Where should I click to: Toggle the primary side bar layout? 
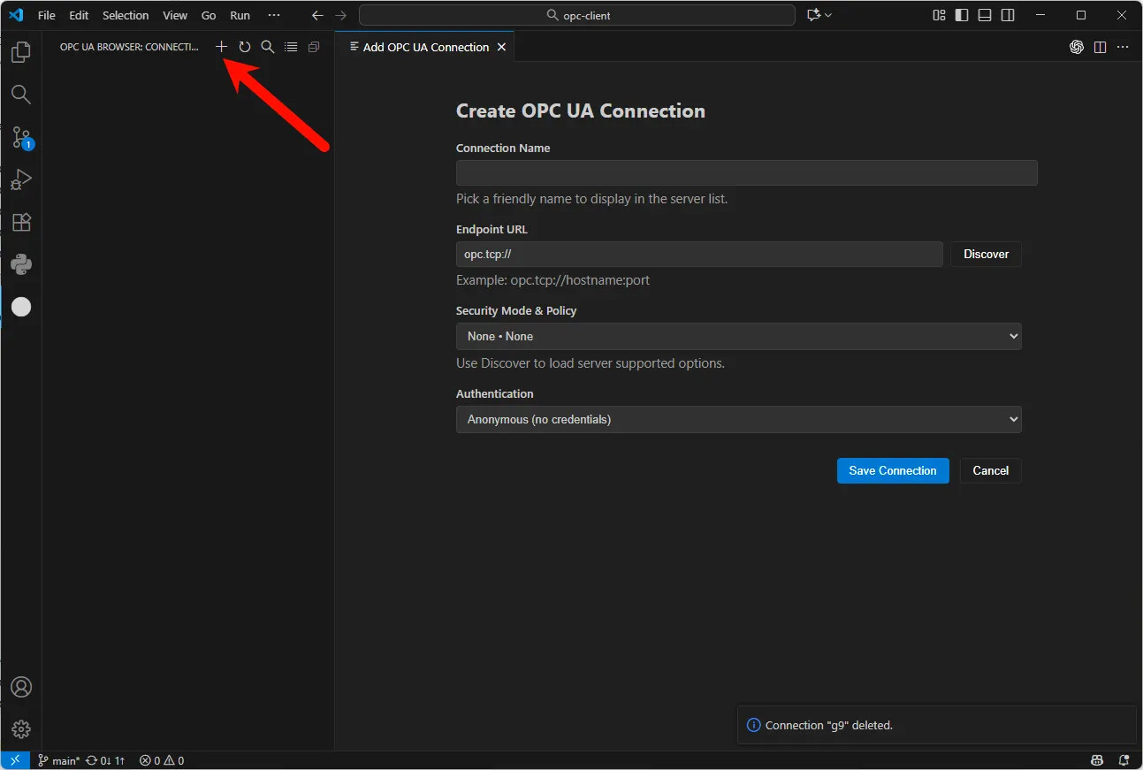coord(962,15)
